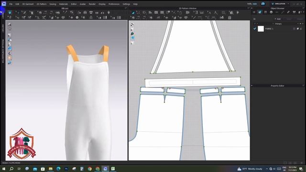Open the HISTORY side tab
Viewport: 306px width, 172px height.
pos(3,29)
